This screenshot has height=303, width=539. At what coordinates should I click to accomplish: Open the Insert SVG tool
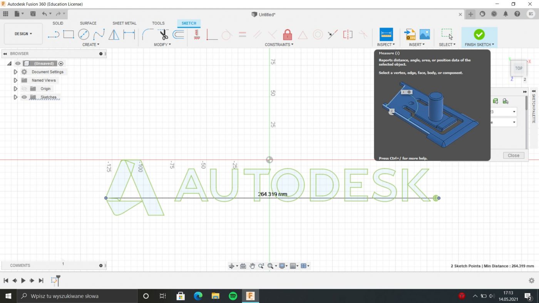tap(410, 35)
